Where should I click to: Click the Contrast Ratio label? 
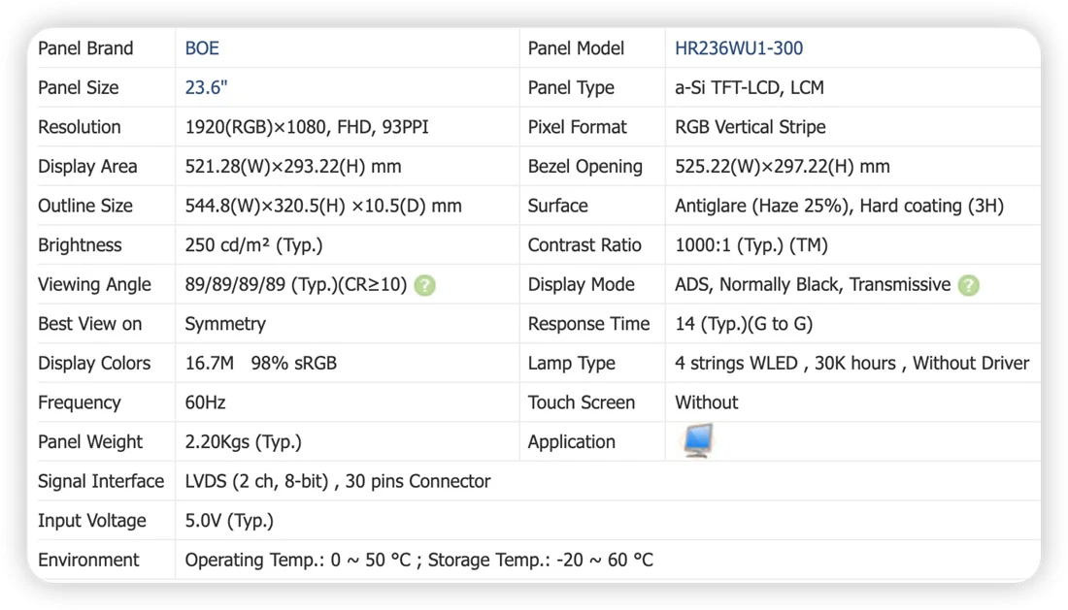[x=584, y=245]
